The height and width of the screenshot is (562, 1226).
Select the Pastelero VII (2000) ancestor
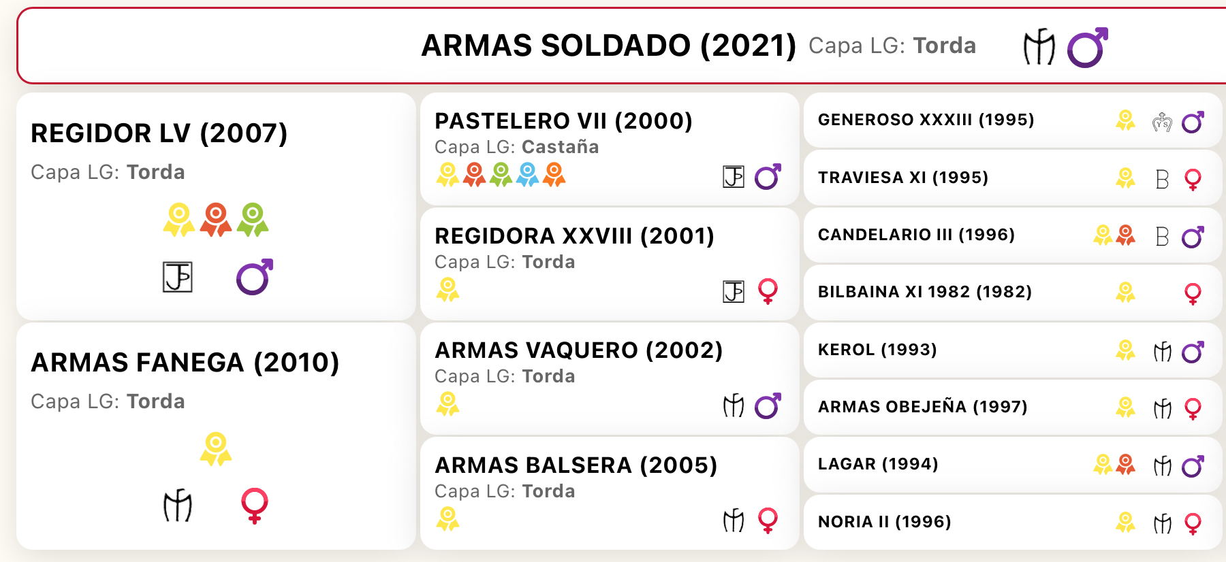[x=563, y=121]
